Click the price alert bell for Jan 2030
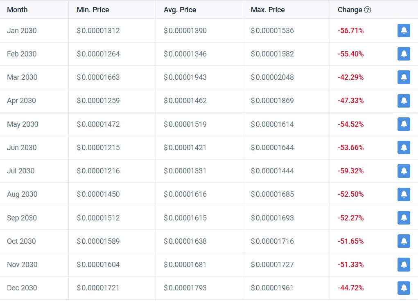This screenshot has width=418, height=301. 404,30
